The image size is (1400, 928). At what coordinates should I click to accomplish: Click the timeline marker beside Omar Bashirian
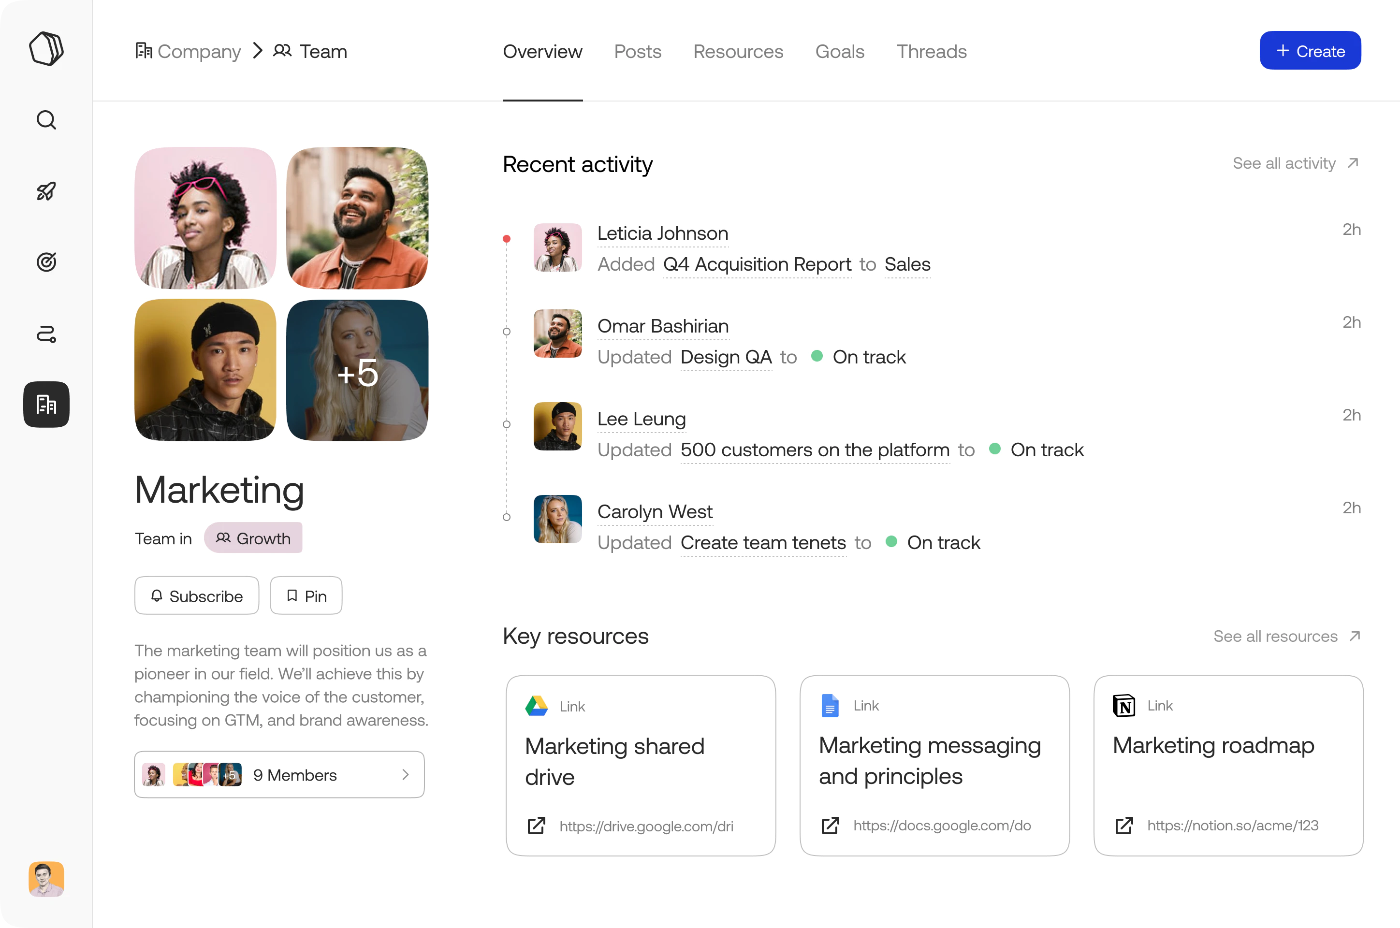point(506,332)
